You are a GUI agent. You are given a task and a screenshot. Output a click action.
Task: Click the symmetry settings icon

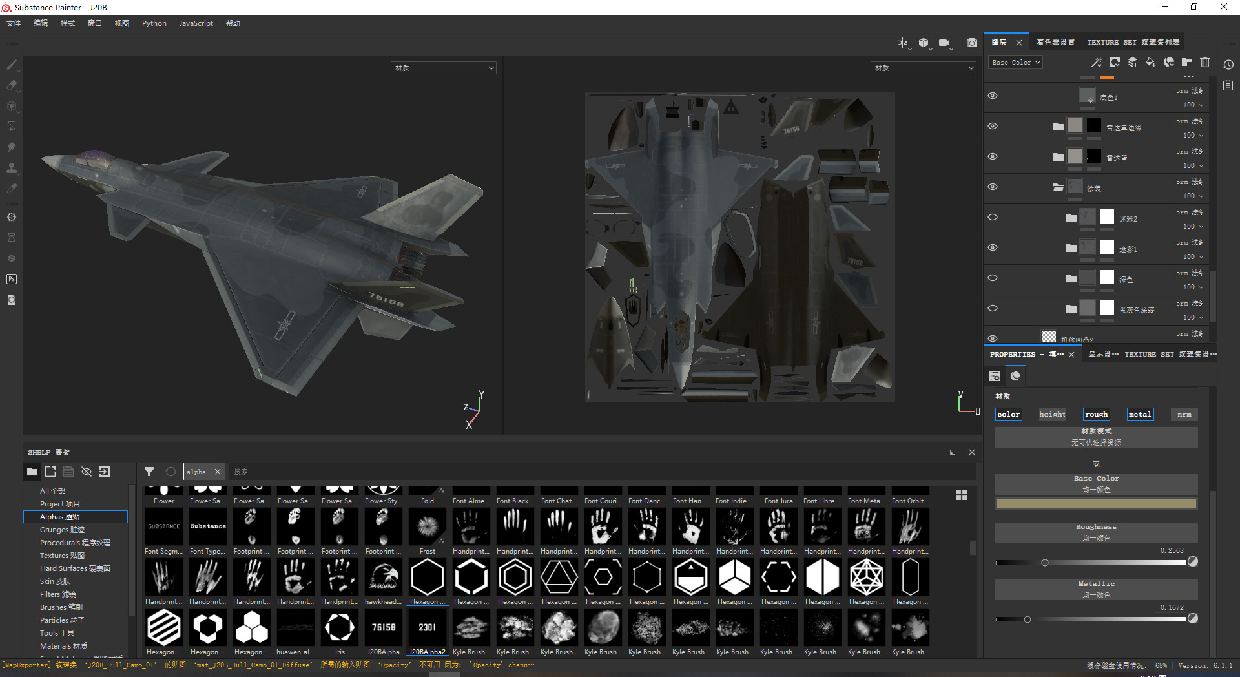pos(902,43)
